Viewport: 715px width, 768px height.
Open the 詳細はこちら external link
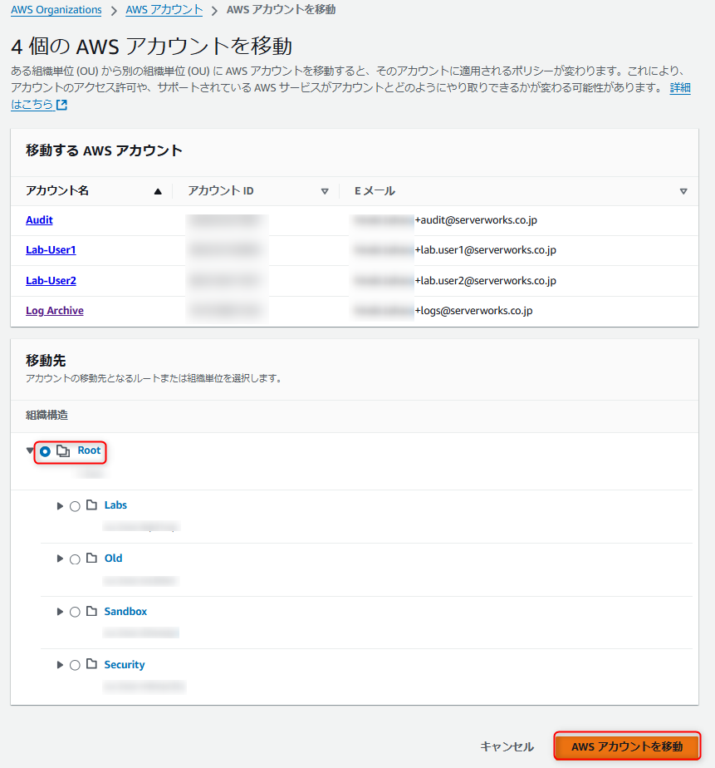680,87
